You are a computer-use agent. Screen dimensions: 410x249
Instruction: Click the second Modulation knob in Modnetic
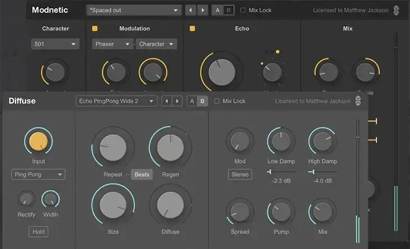coord(153,72)
